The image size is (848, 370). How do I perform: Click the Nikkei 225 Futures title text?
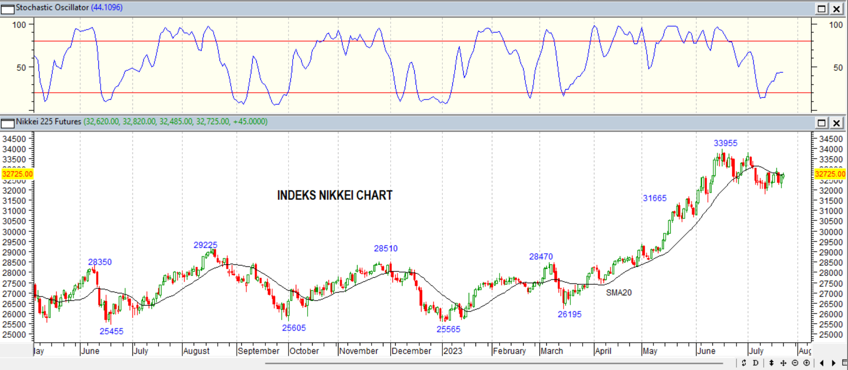tap(49, 122)
